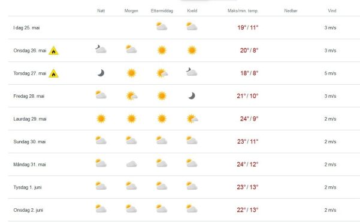The width and height of the screenshot is (360, 222).
Task: Click the Maks/min. temp. column header
Action: (243, 11)
